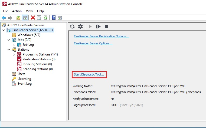Click the Pages processed value 3130
Image resolution: width=206 pixels, height=128 pixels.
[114, 105]
